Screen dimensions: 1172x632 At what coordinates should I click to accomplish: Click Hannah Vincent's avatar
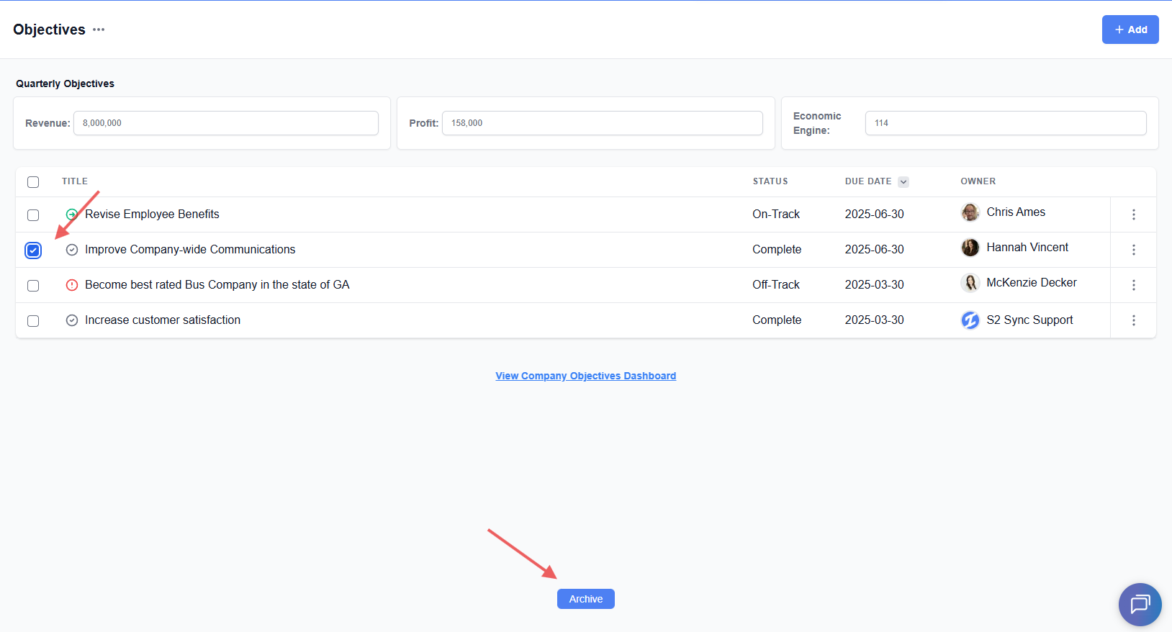click(970, 248)
